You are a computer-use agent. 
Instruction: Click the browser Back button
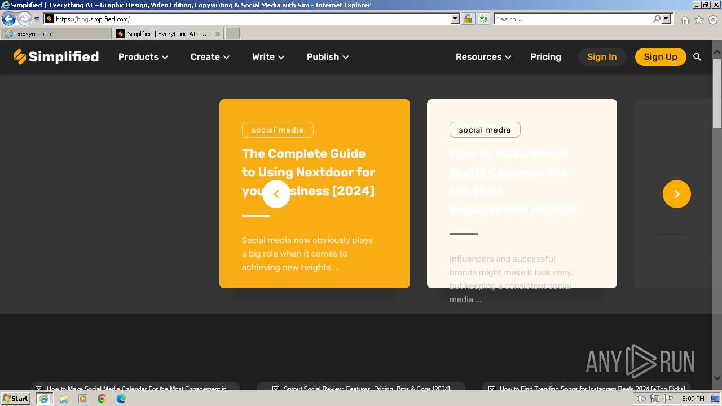8,19
